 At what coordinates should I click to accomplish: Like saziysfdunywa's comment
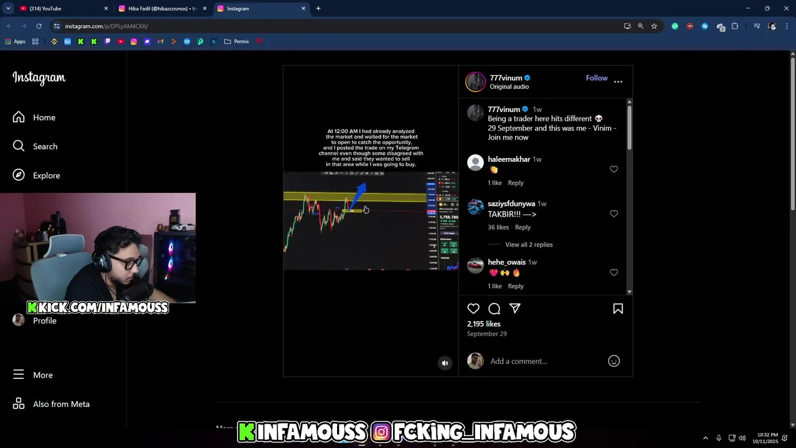[614, 213]
